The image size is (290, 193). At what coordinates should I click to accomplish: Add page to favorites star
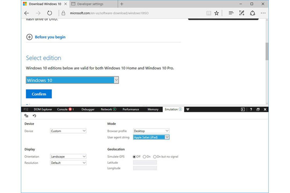pyautogui.click(x=216, y=13)
